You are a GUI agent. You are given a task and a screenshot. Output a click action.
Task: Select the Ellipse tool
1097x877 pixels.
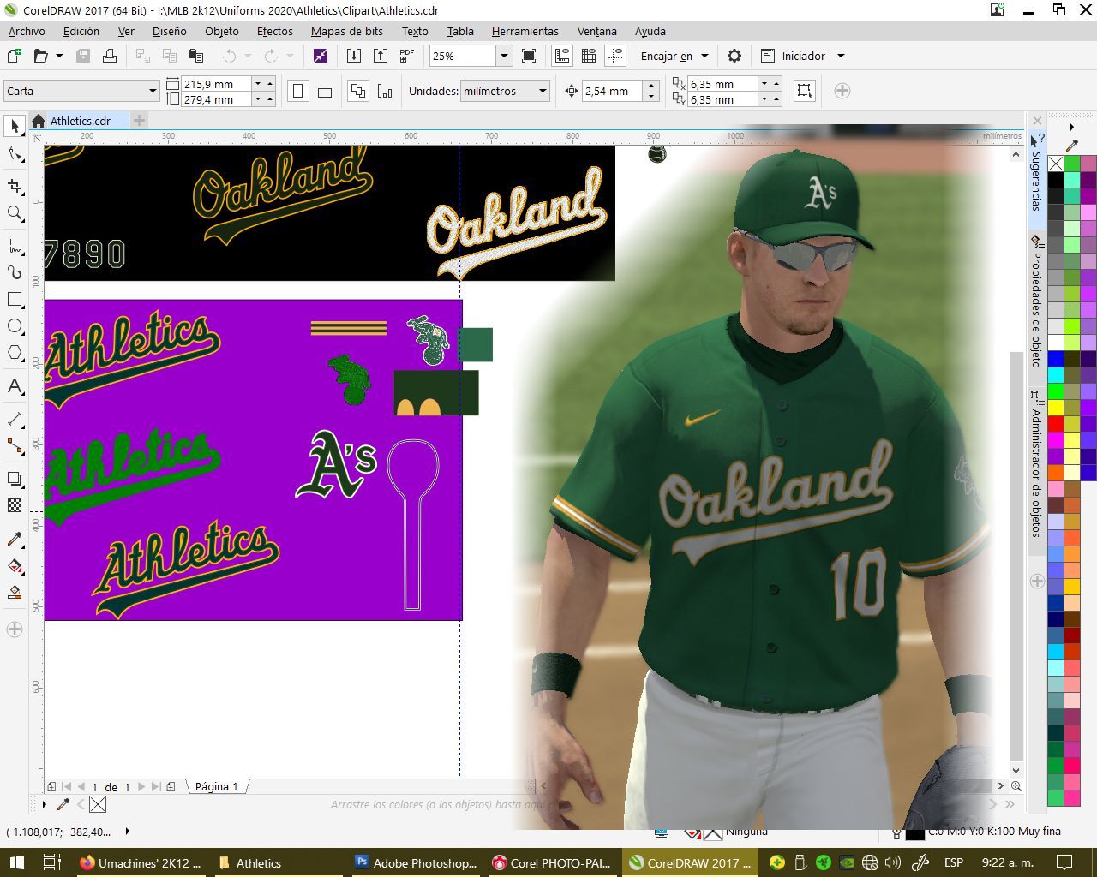pos(15,326)
